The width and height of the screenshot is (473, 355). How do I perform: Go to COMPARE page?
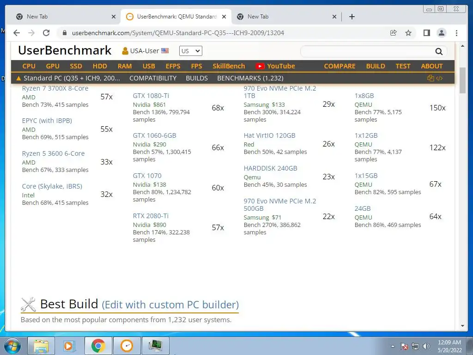[x=340, y=66]
